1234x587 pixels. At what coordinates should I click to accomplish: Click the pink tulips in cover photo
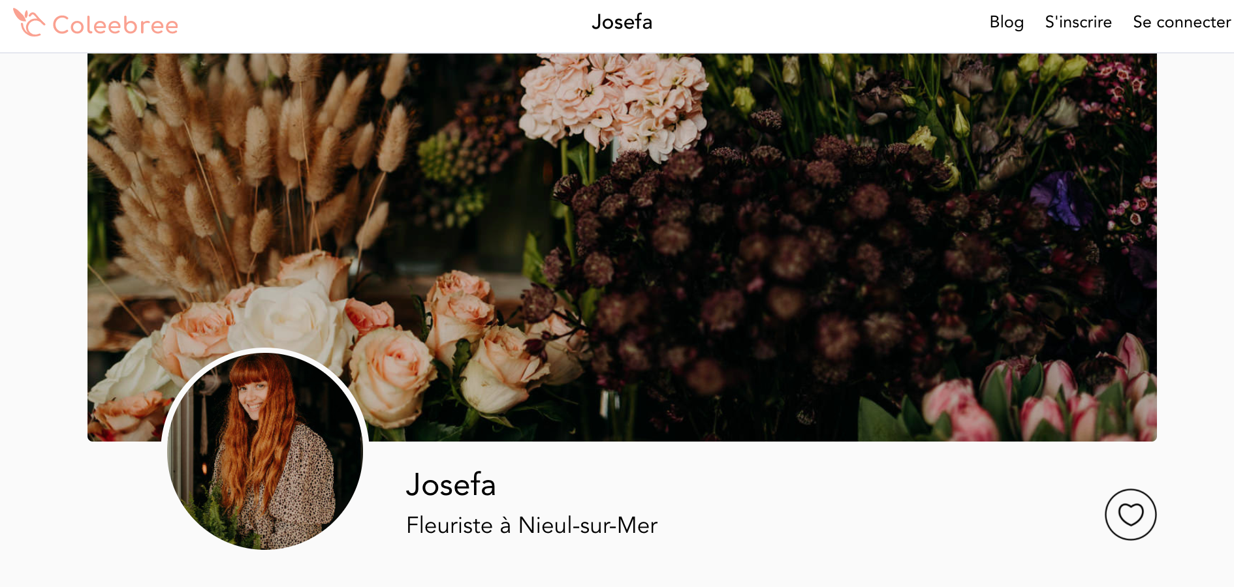(x=1045, y=398)
